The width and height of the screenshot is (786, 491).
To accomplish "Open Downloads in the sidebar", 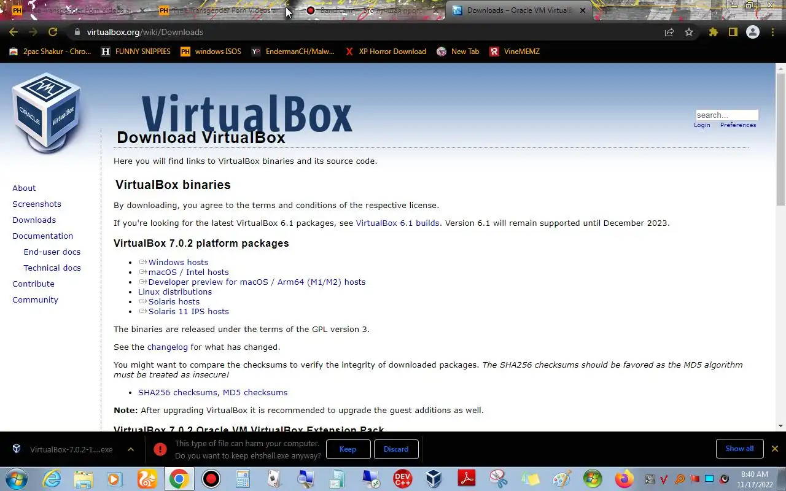I will pos(34,220).
